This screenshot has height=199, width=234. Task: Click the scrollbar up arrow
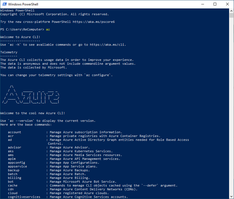click(x=231, y=11)
